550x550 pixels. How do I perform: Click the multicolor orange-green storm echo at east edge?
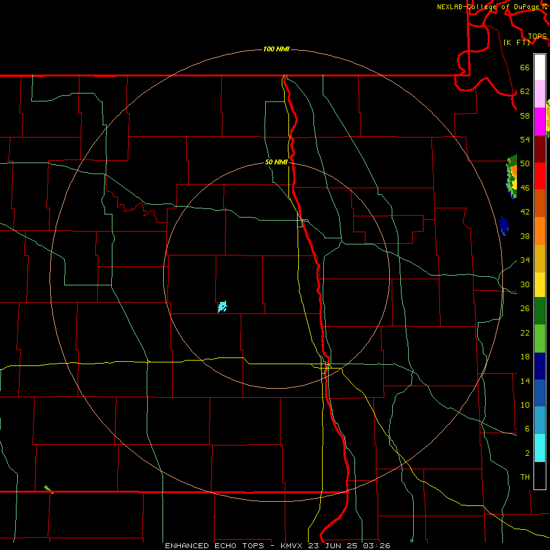pyautogui.click(x=512, y=177)
